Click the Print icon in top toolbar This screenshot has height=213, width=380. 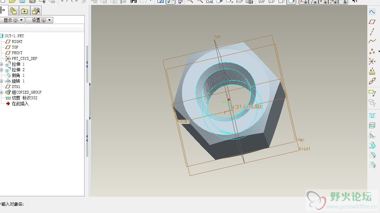32,1
